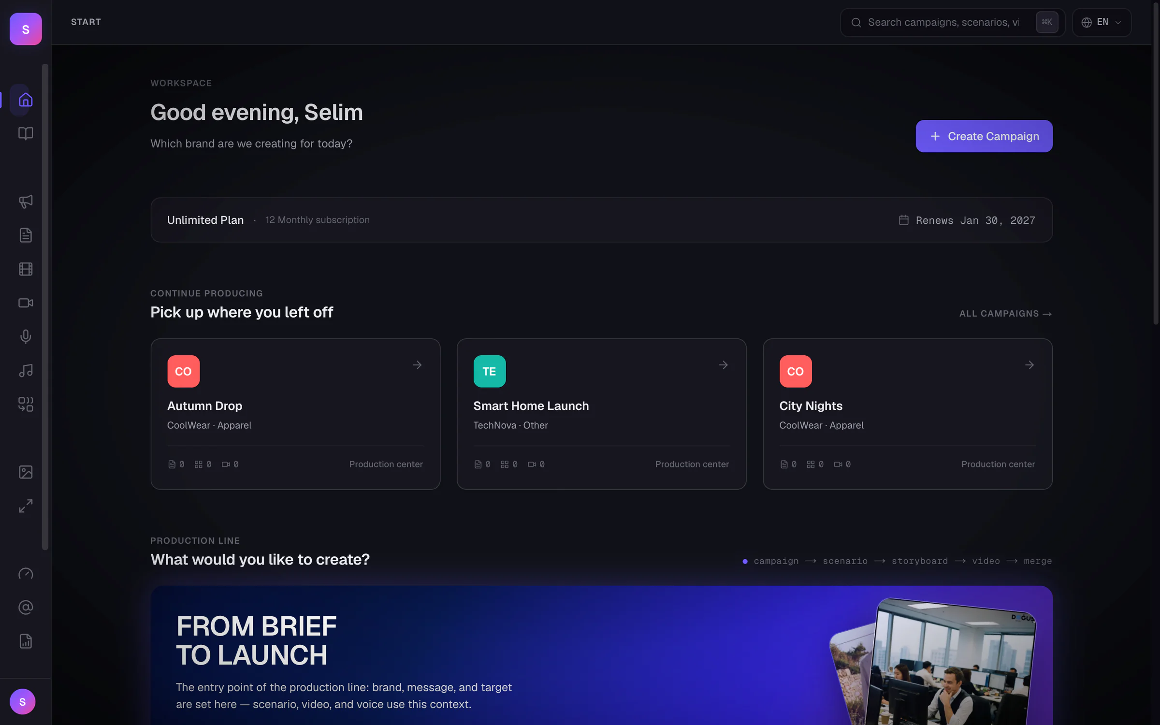Click the page scrollbar on right edge
Screen dimensions: 1160x725
1156,164
